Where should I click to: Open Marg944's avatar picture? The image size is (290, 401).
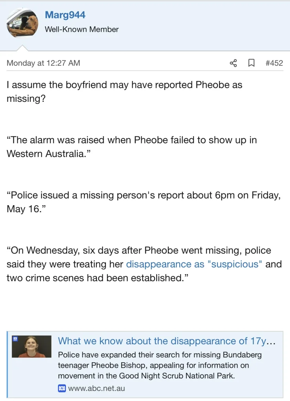(x=23, y=23)
